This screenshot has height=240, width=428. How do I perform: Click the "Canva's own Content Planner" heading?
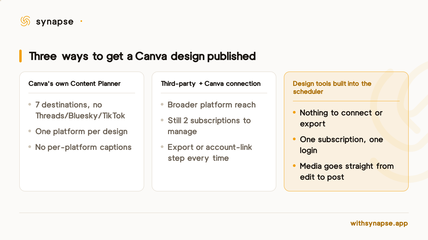pyautogui.click(x=74, y=84)
